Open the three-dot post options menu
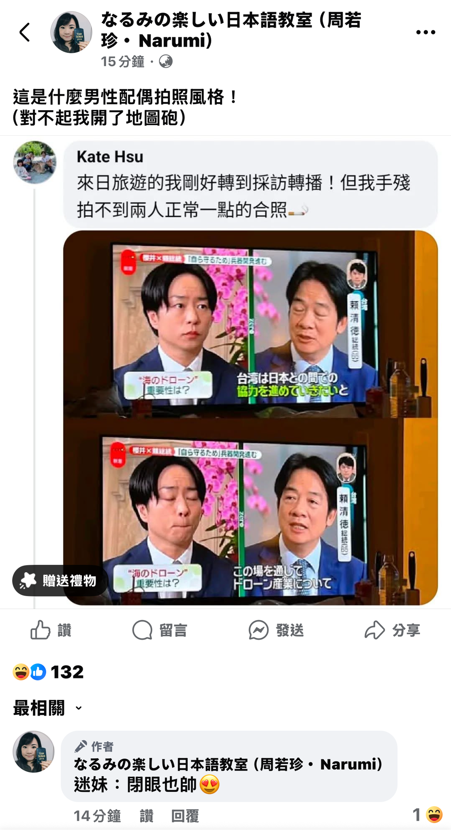The image size is (451, 830). (x=425, y=32)
